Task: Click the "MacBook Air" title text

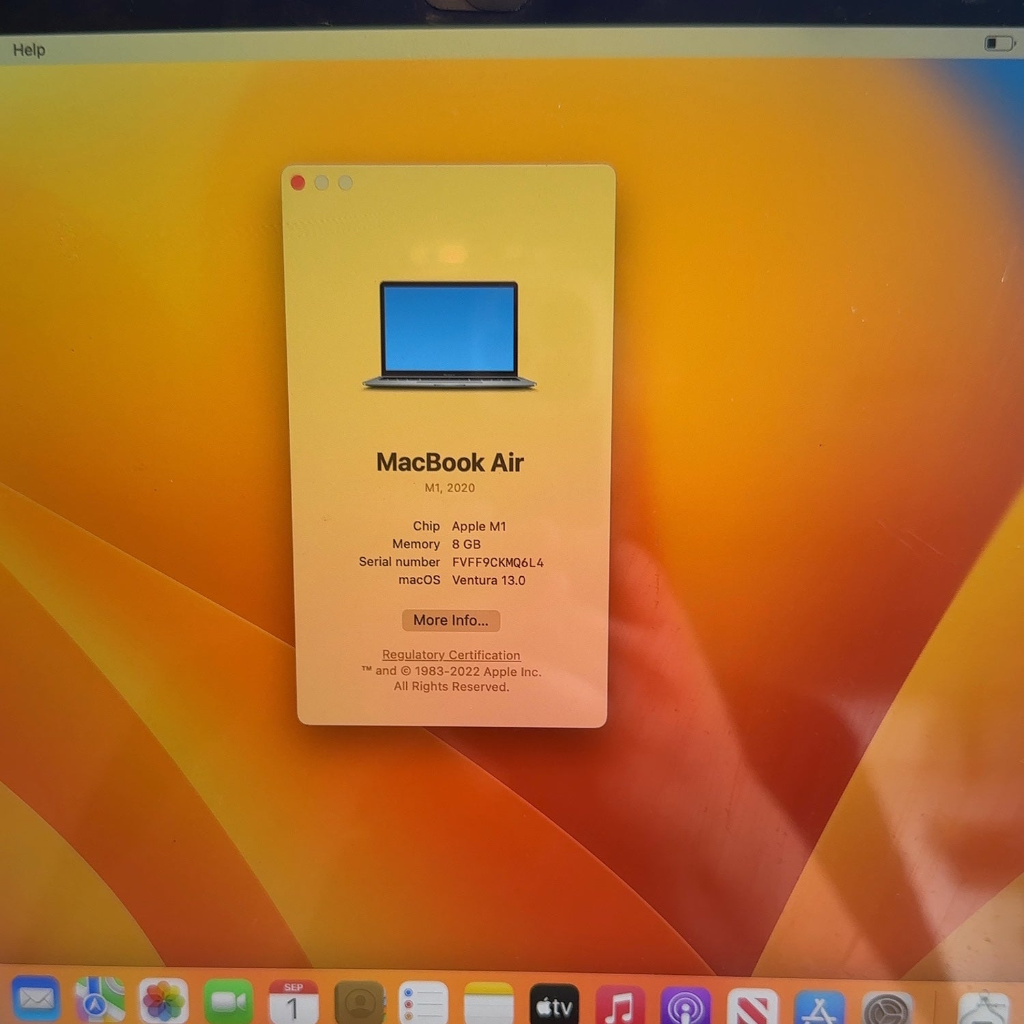Action: [450, 462]
